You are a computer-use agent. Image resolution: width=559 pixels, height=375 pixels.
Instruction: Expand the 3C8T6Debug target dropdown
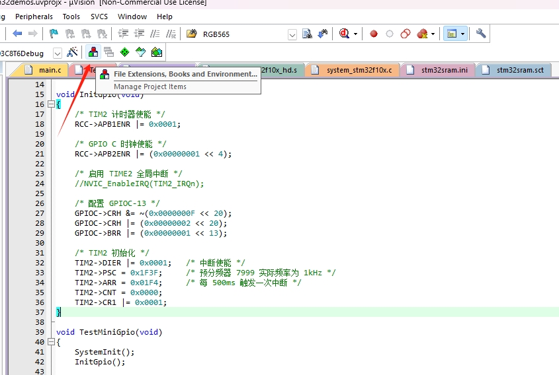pyautogui.click(x=58, y=53)
